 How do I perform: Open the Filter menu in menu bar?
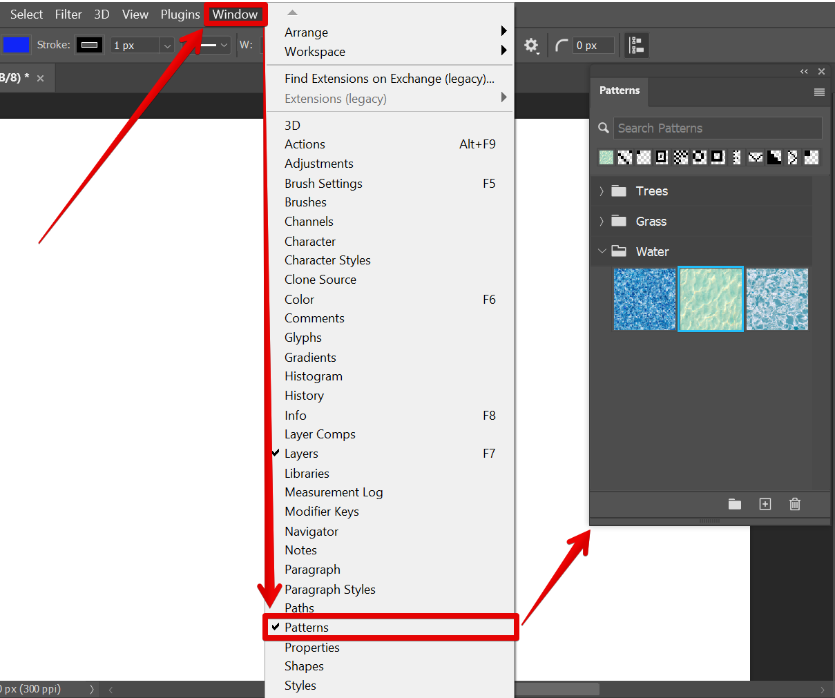[68, 14]
